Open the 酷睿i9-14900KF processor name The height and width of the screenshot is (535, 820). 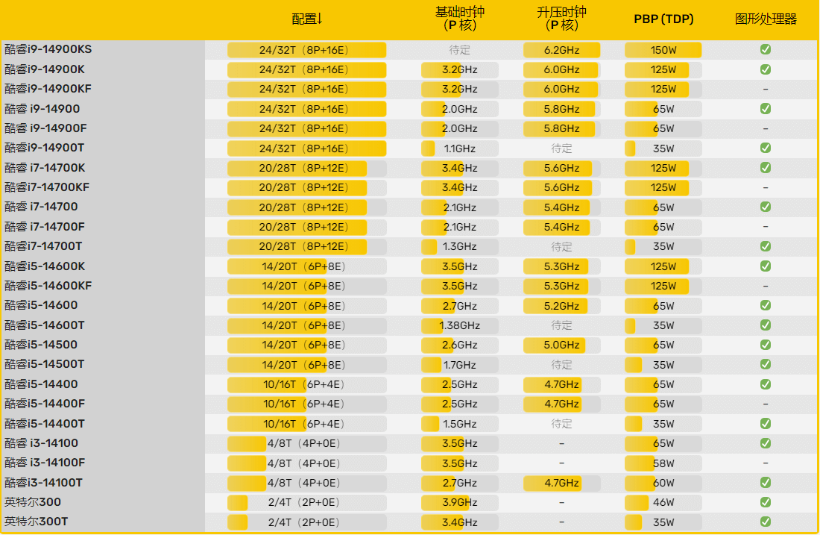click(48, 89)
